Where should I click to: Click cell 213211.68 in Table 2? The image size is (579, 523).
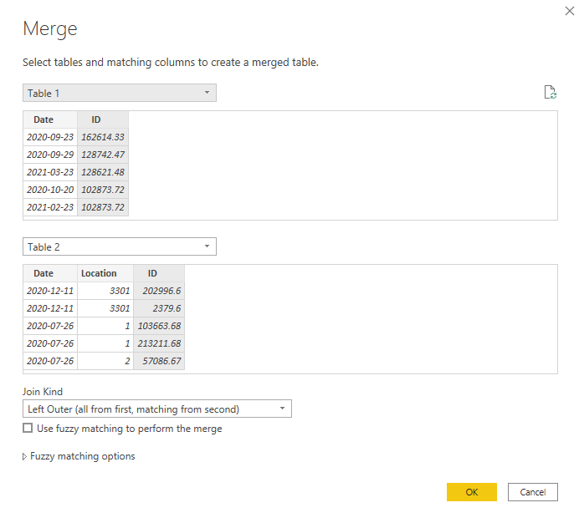pyautogui.click(x=159, y=343)
